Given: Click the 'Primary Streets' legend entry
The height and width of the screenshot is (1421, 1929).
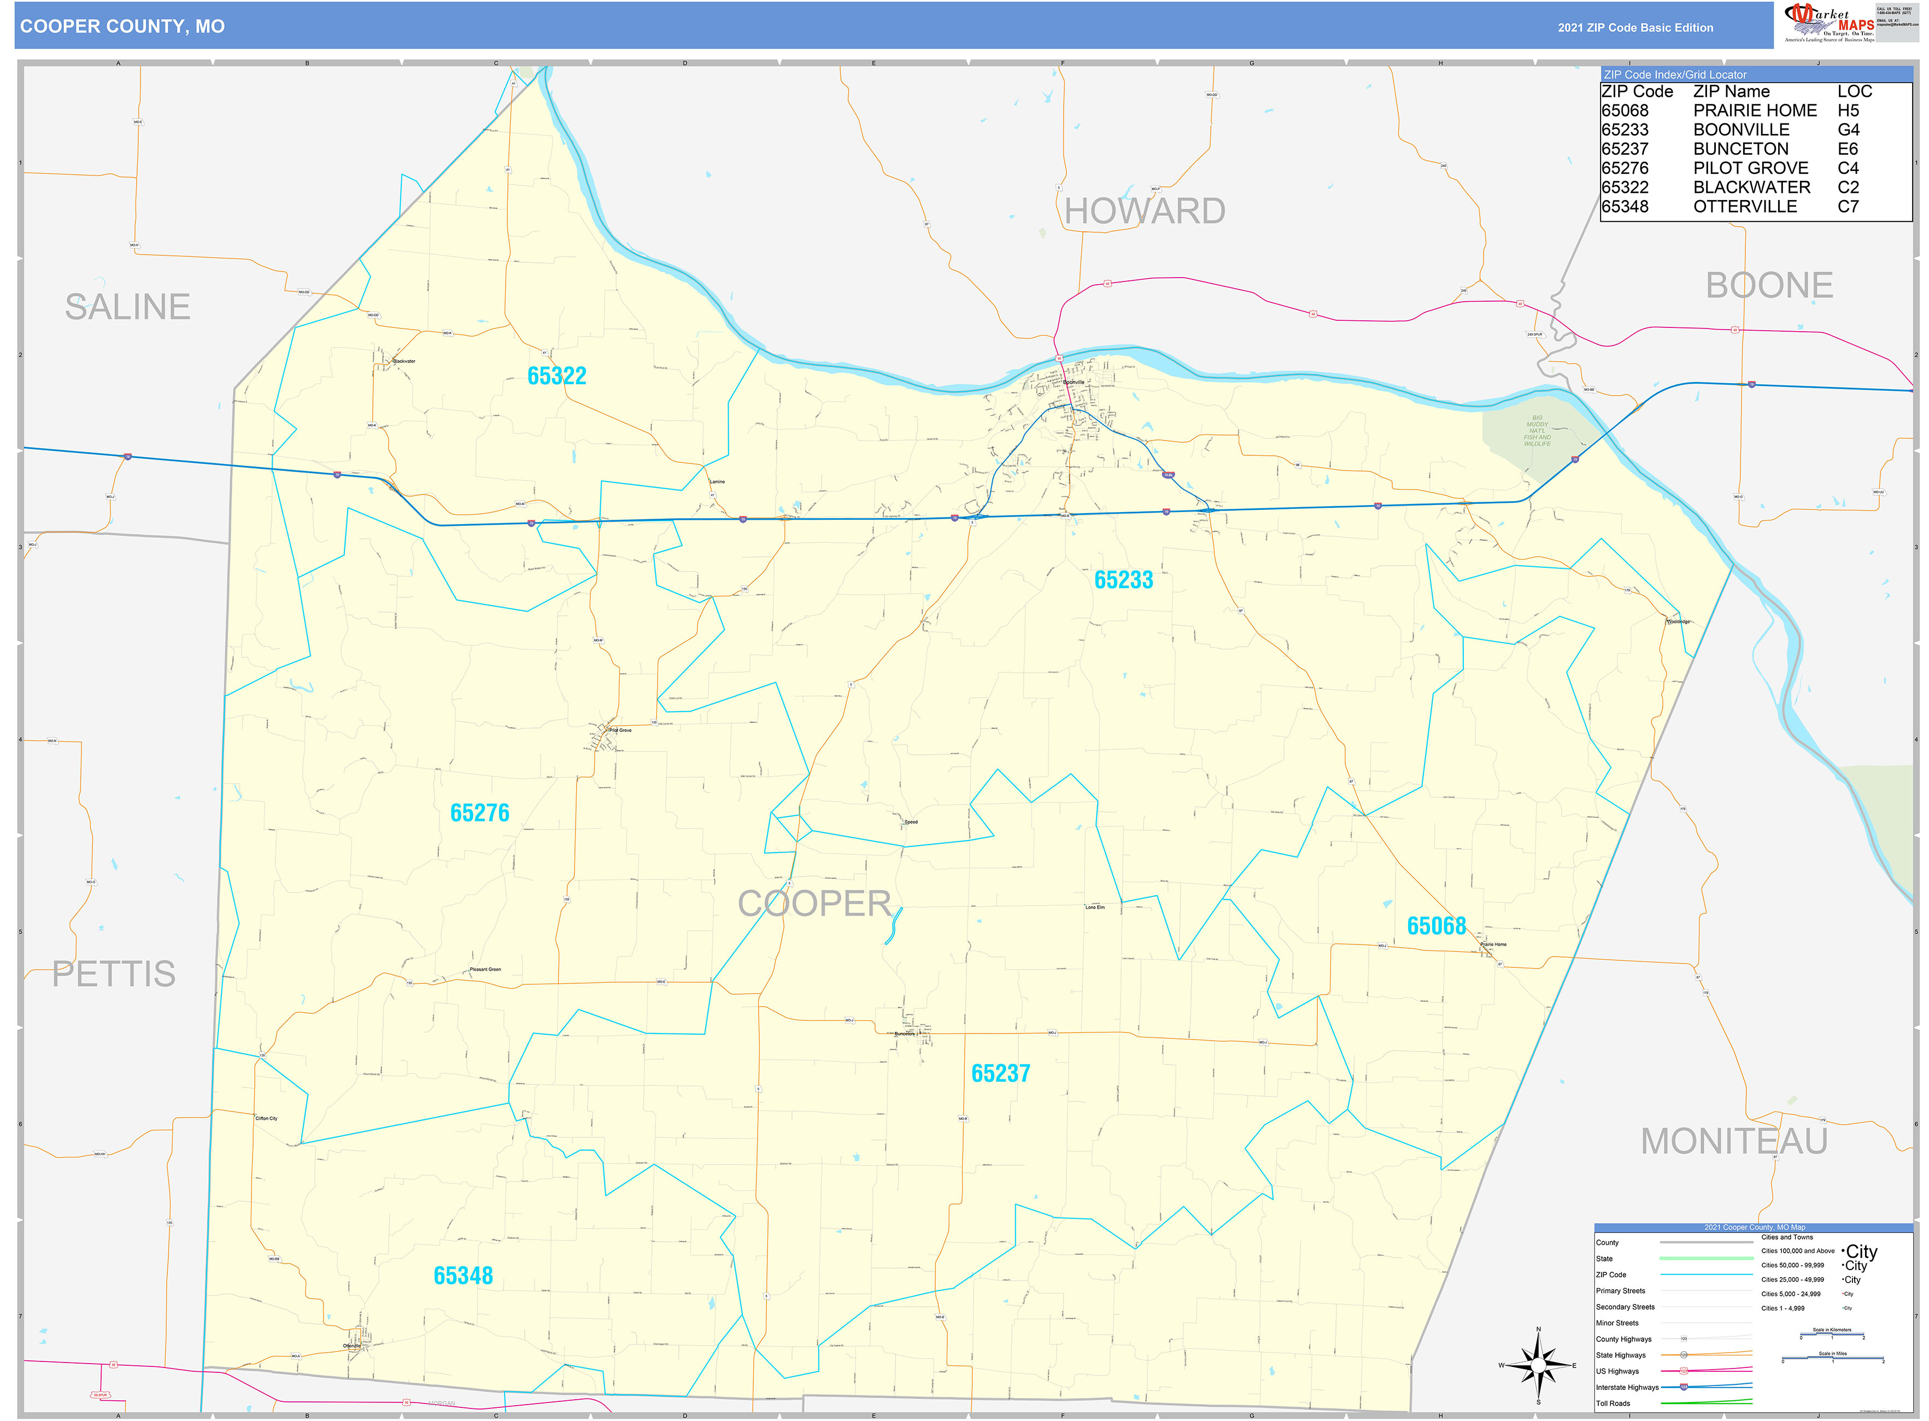Looking at the screenshot, I should point(1620,1291).
